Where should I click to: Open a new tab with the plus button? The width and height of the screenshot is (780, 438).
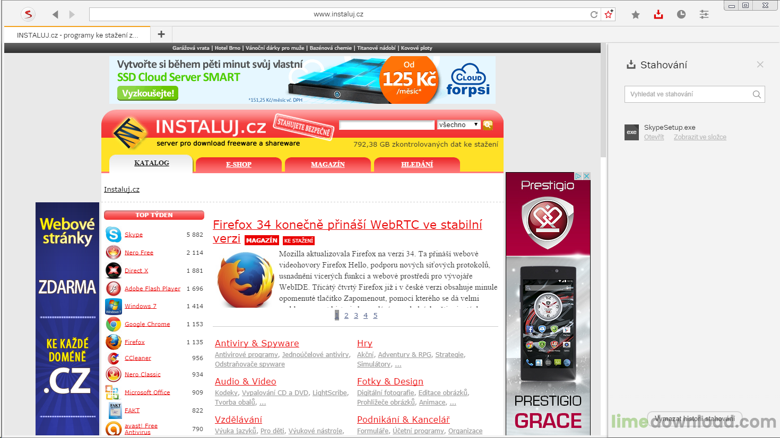pos(161,34)
